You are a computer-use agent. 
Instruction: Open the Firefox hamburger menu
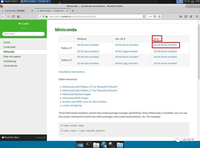[197, 17]
